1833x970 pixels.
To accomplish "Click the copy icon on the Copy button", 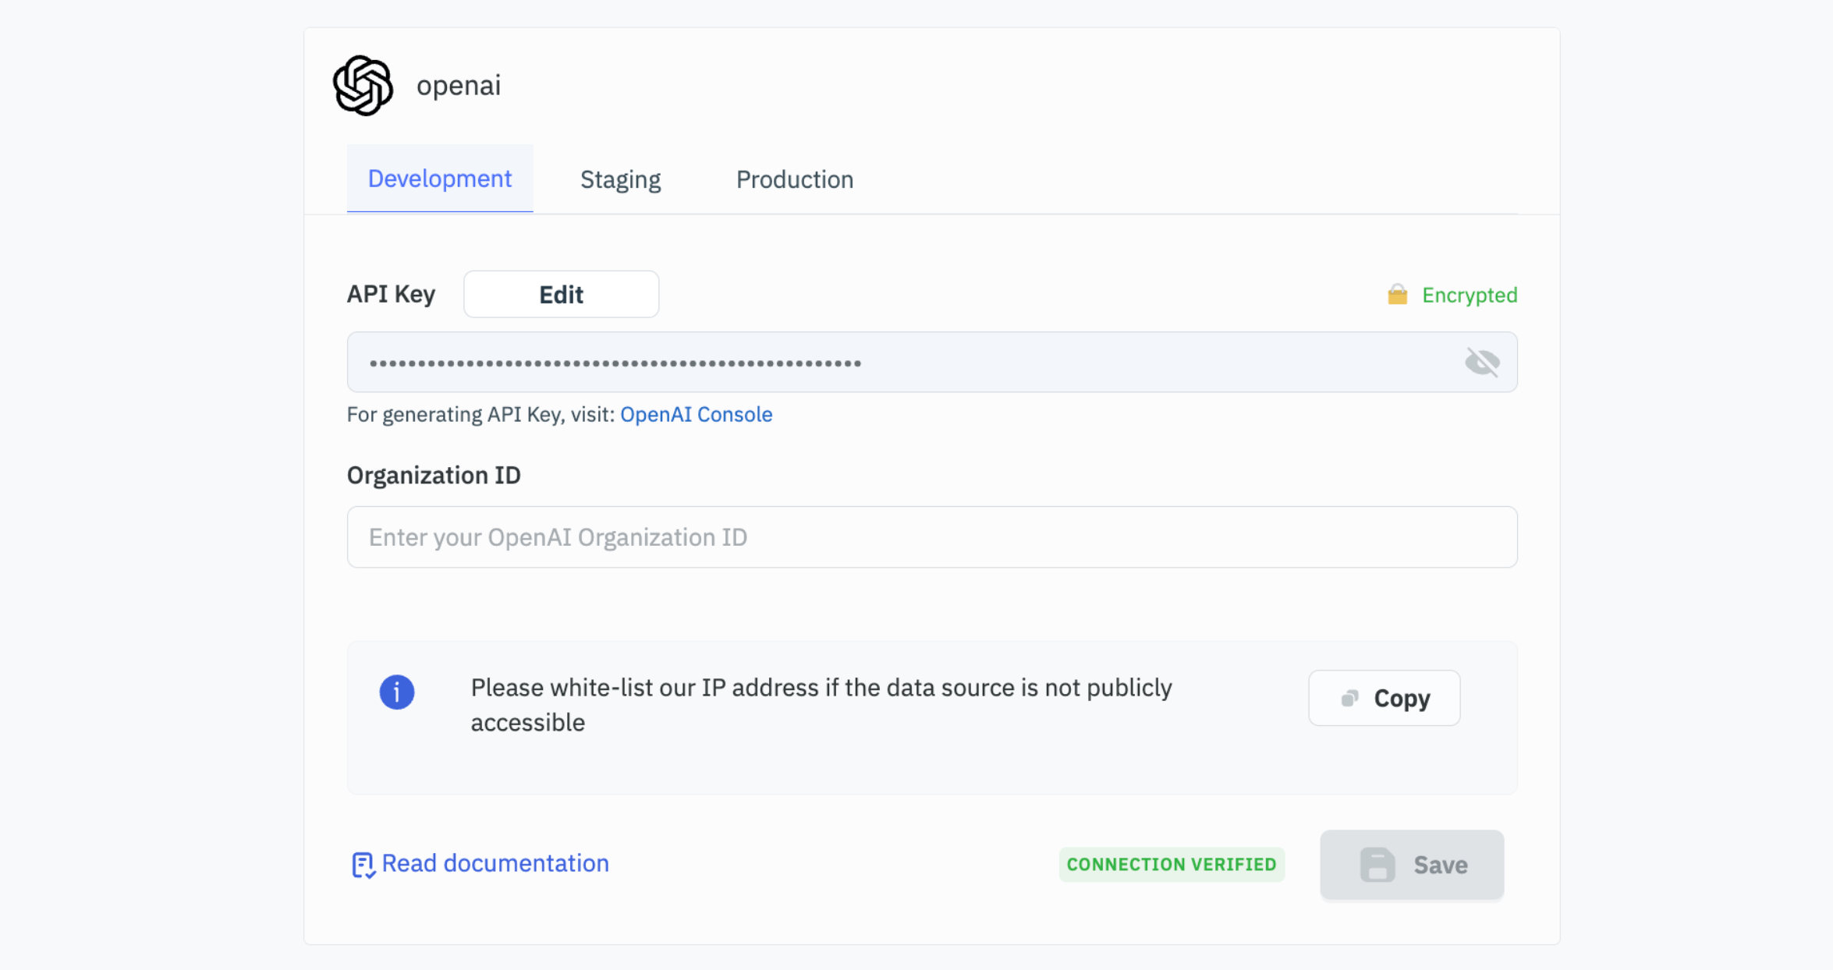I will (1350, 698).
